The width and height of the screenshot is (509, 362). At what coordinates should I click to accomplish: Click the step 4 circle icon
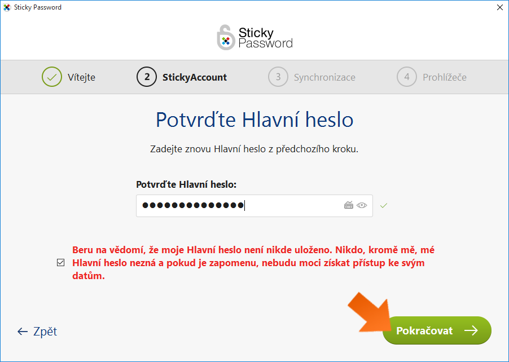pos(407,77)
